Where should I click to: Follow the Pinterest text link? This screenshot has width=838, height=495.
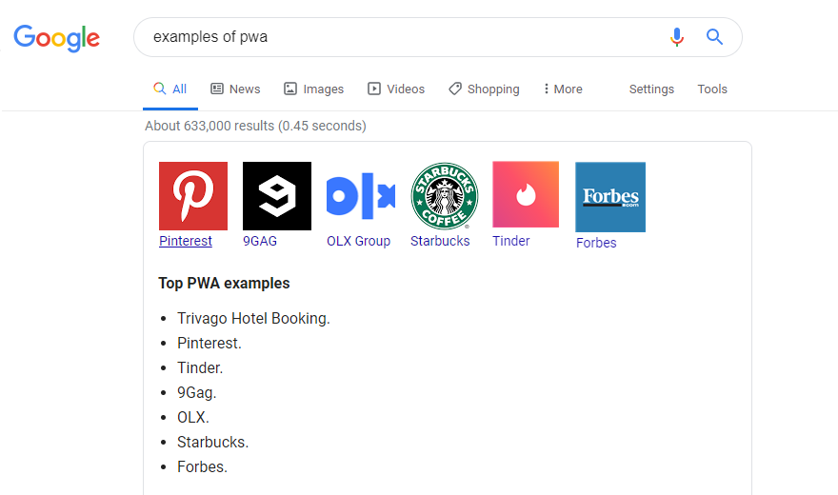186,241
